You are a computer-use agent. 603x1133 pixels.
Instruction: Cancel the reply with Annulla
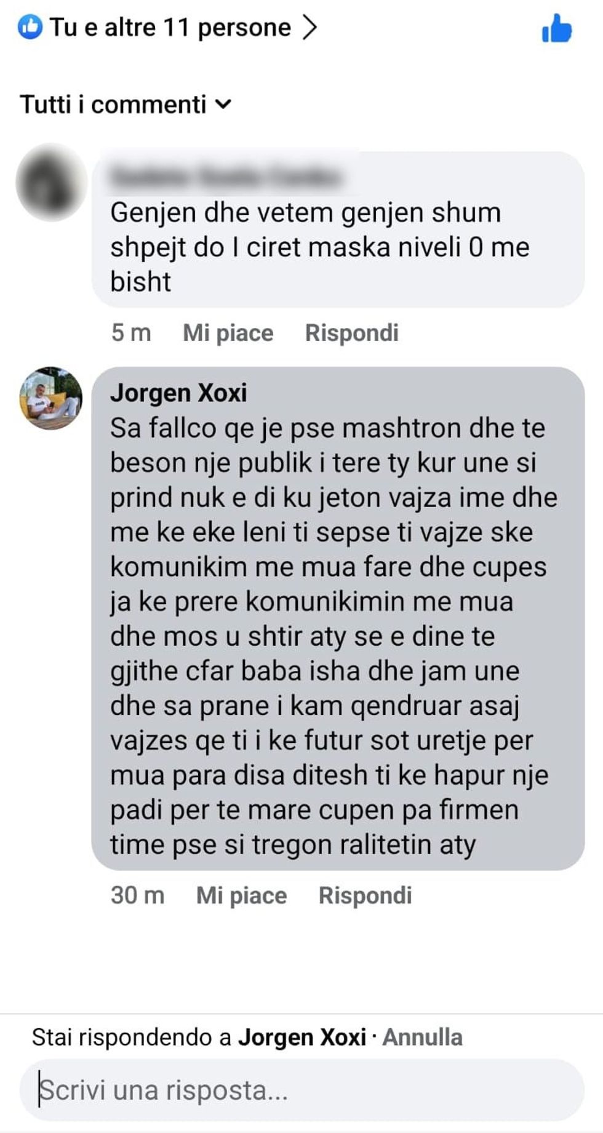coord(423,1037)
